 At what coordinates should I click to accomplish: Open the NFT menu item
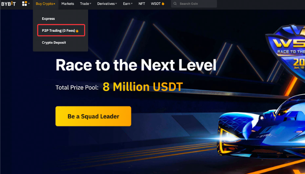coord(142,4)
